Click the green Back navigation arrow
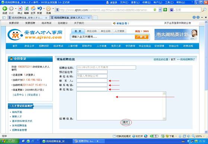This screenshot has width=208, height=144. pos(5,9)
